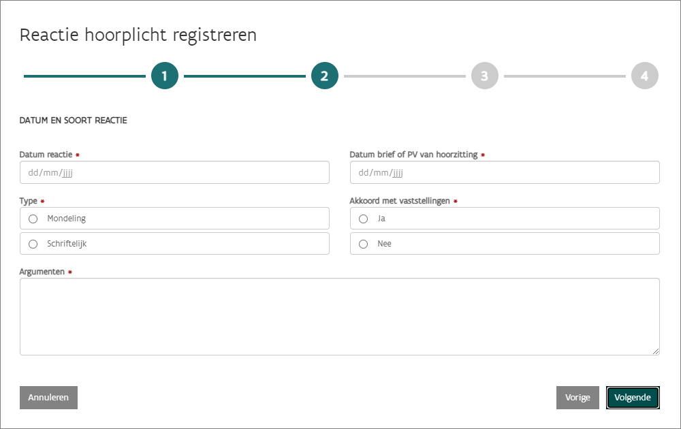Click the Datum reactie label
The width and height of the screenshot is (681, 429).
46,155
